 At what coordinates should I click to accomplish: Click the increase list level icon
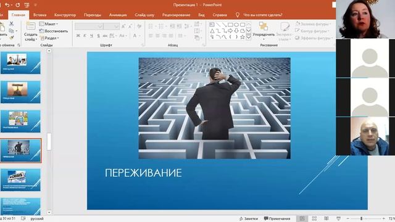[179, 26]
